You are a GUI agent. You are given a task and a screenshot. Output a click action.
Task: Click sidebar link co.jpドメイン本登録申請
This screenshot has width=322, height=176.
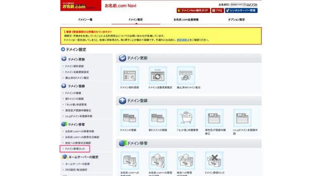79,116
